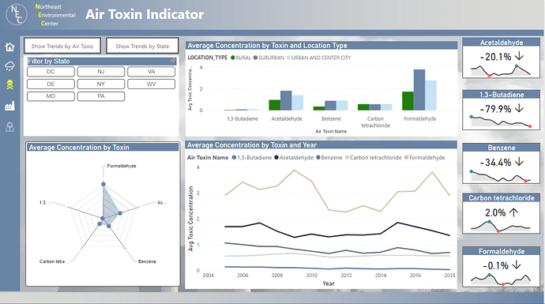Click Acetaldehyde legend item in line chart

point(294,157)
